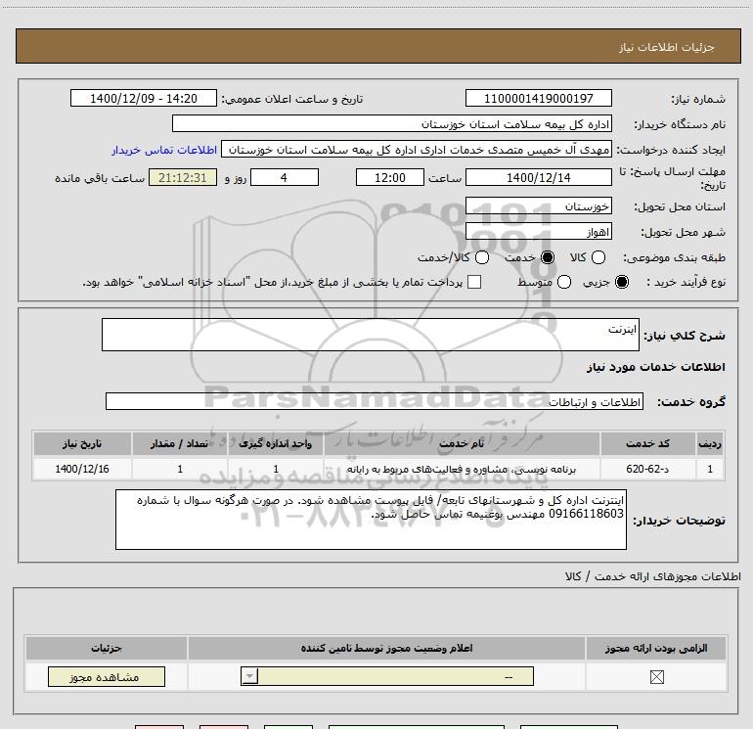
Task: Click remaining time countdown 21:12:31
Action: point(183,177)
